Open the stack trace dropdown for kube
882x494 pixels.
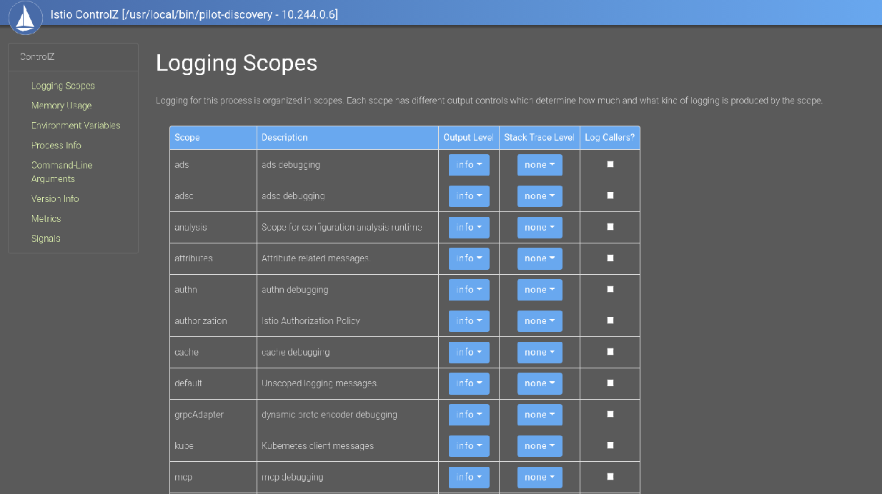click(x=540, y=445)
